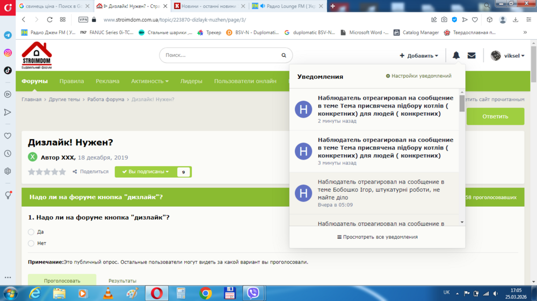Open the 'Реклама' nav item
537x301 pixels.
pos(107,81)
